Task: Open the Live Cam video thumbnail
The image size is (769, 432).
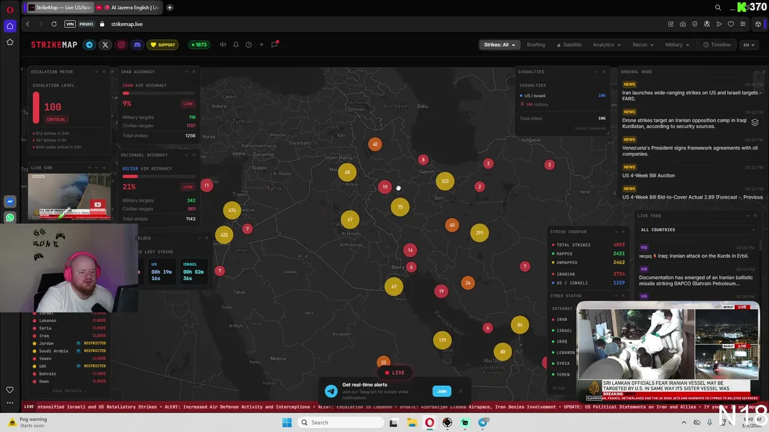Action: (x=70, y=196)
